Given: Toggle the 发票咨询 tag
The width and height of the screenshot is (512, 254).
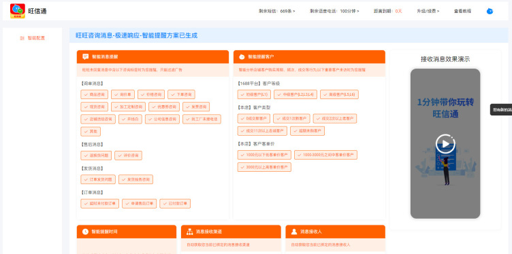Looking at the screenshot, I should pyautogui.click(x=196, y=107).
